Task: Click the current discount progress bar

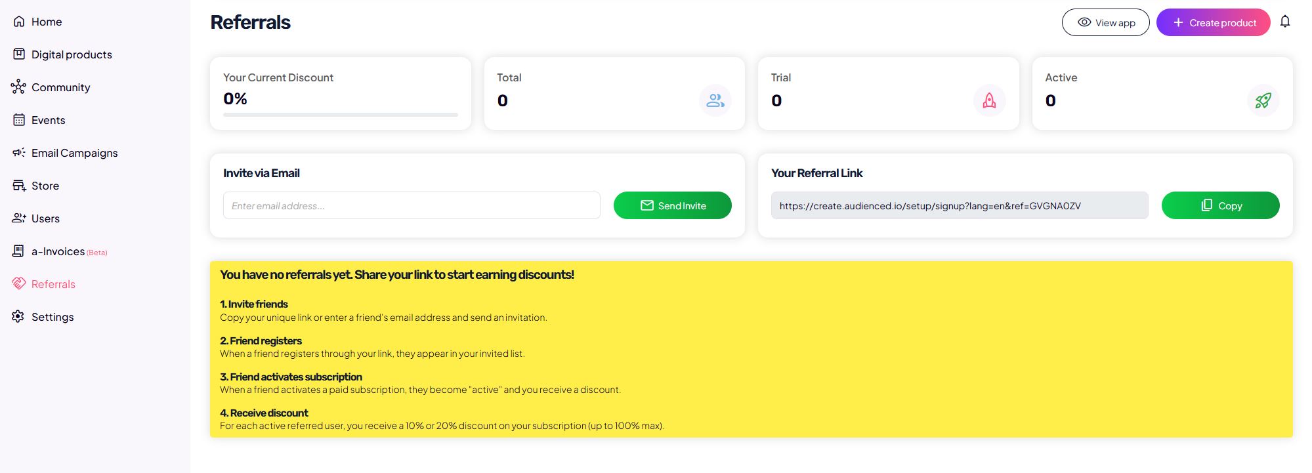Action: (340, 115)
